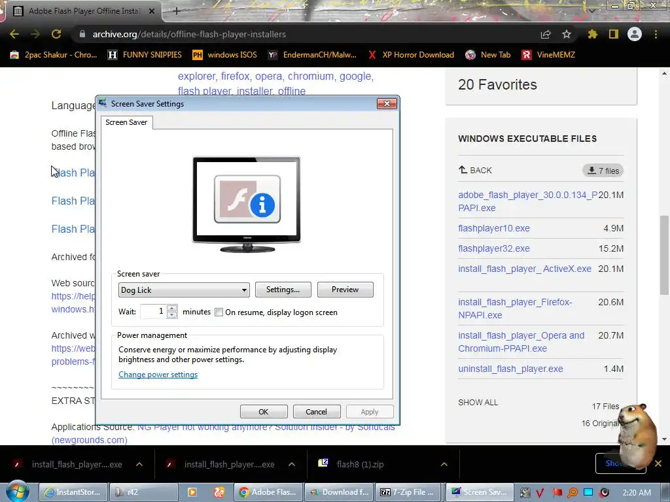
Task: Switch to Download f... taskbar window
Action: [340, 492]
